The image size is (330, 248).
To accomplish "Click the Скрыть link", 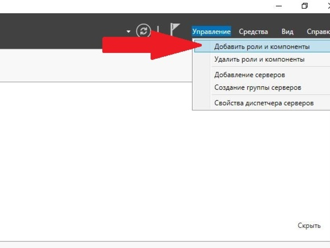I will coord(309,225).
